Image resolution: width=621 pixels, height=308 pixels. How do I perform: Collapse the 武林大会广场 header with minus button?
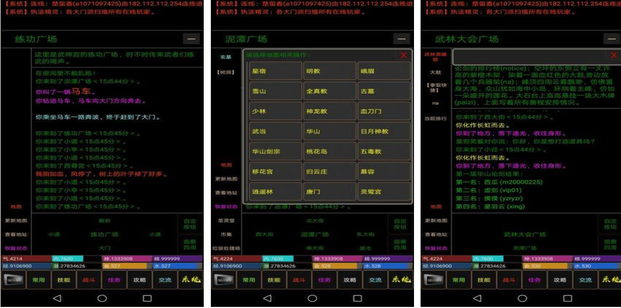point(611,39)
